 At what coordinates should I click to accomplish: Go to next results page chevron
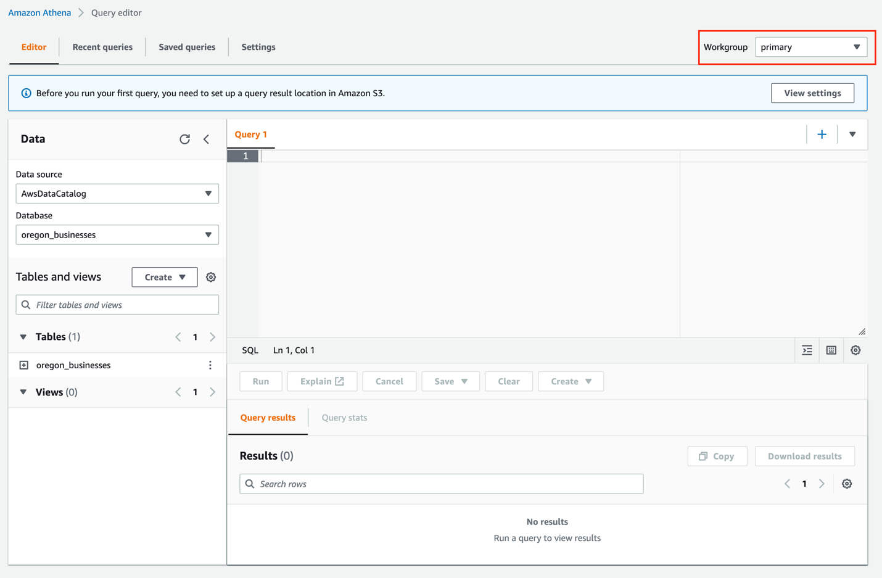coord(821,484)
